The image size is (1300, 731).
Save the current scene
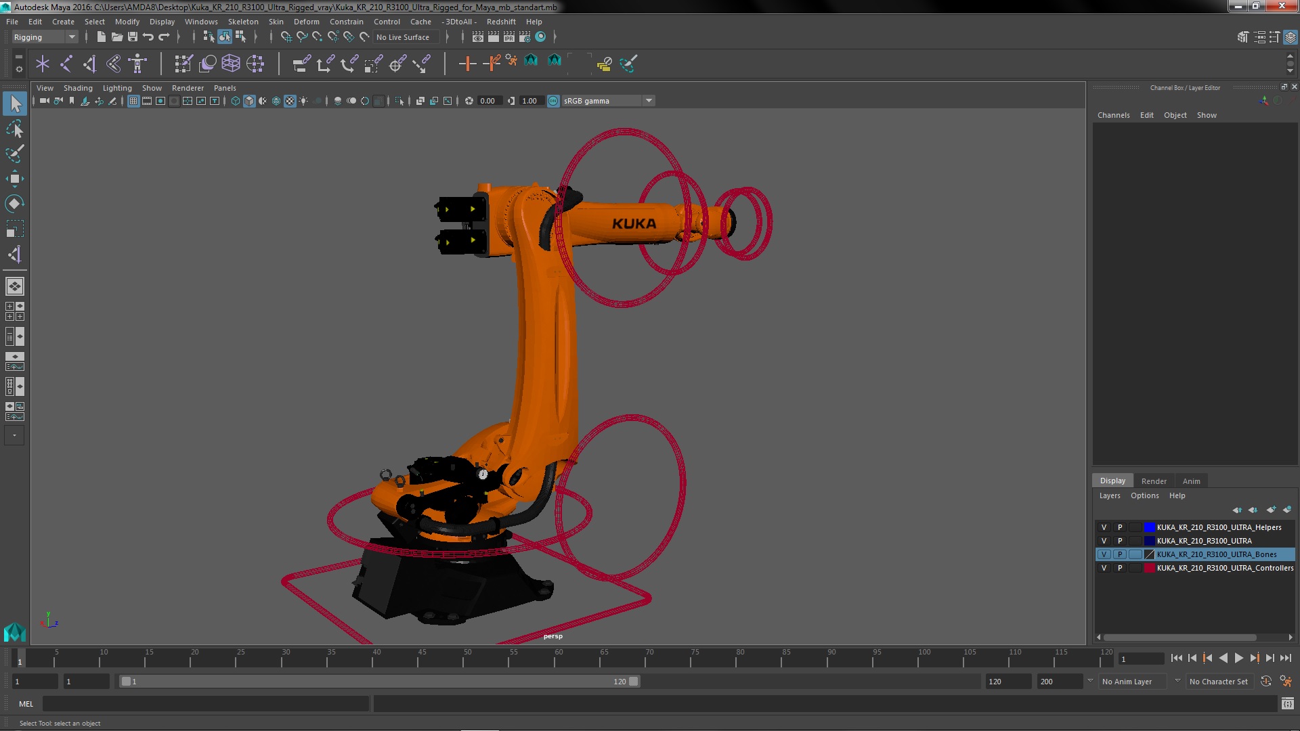coord(133,37)
